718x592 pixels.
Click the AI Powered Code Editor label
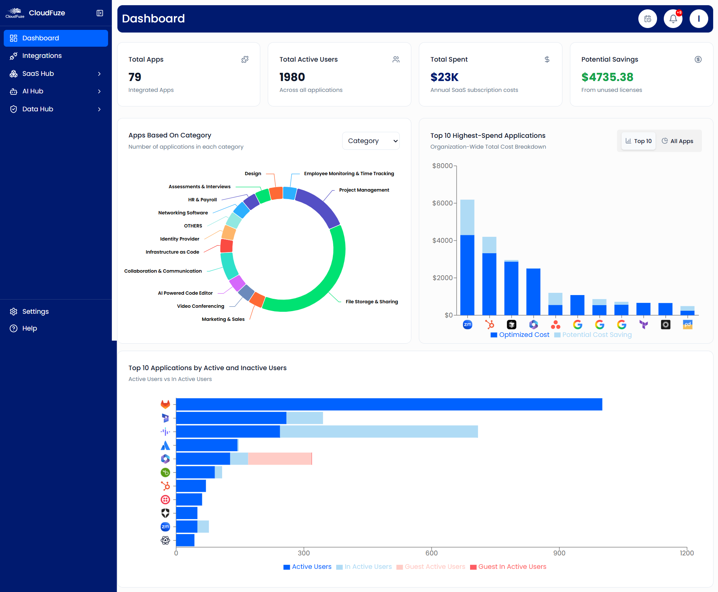coord(185,293)
